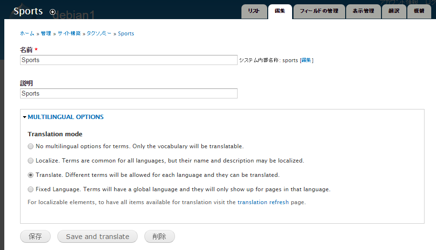Collapse the Multilingual Options fieldset arrow
The height and width of the screenshot is (250, 436).
(24, 117)
